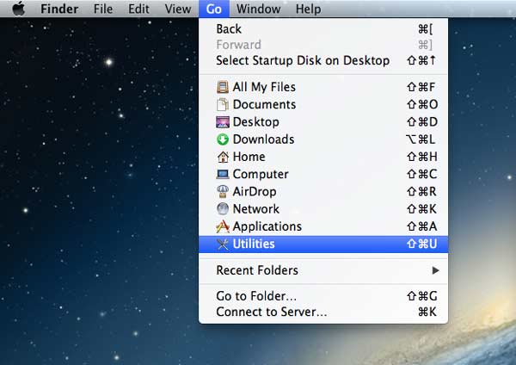Click the Applications A-shaped icon
516x365 pixels.
pyautogui.click(x=223, y=226)
